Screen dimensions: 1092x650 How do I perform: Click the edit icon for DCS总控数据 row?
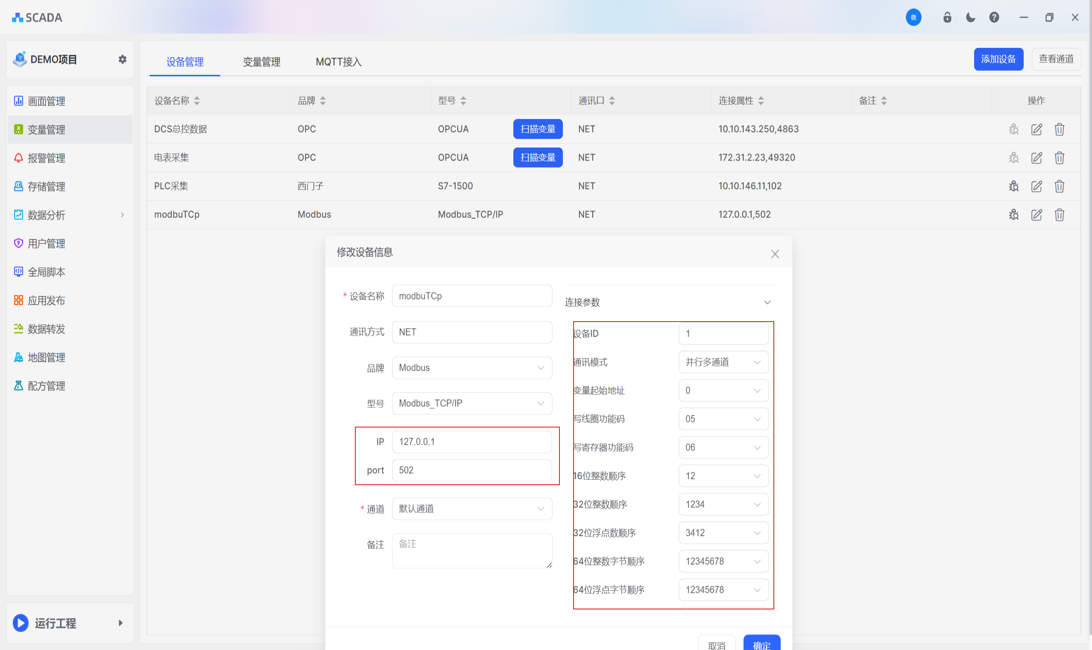(1036, 129)
